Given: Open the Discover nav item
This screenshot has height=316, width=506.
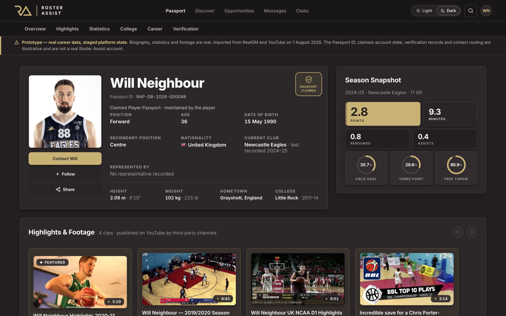Looking at the screenshot, I should pos(205,11).
